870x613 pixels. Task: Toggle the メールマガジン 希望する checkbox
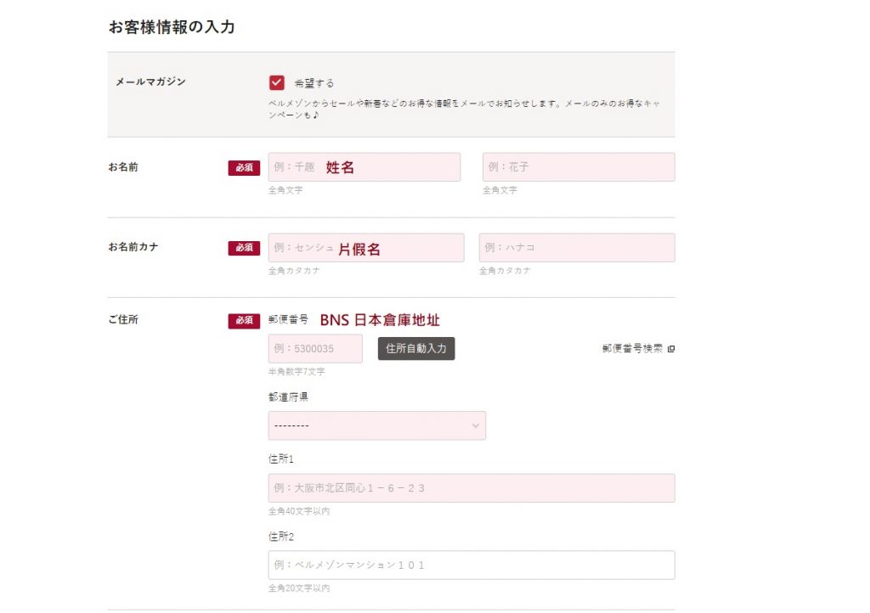(276, 82)
